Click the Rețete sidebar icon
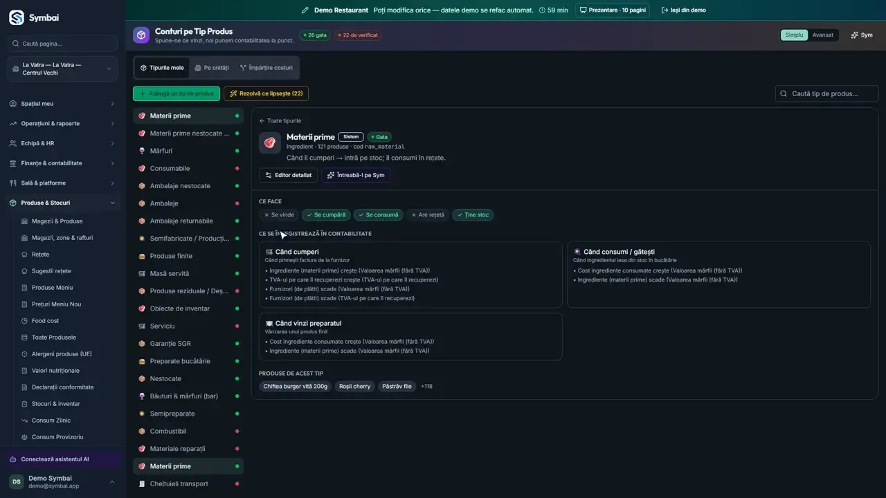Image resolution: width=886 pixels, height=498 pixels. [x=24, y=255]
